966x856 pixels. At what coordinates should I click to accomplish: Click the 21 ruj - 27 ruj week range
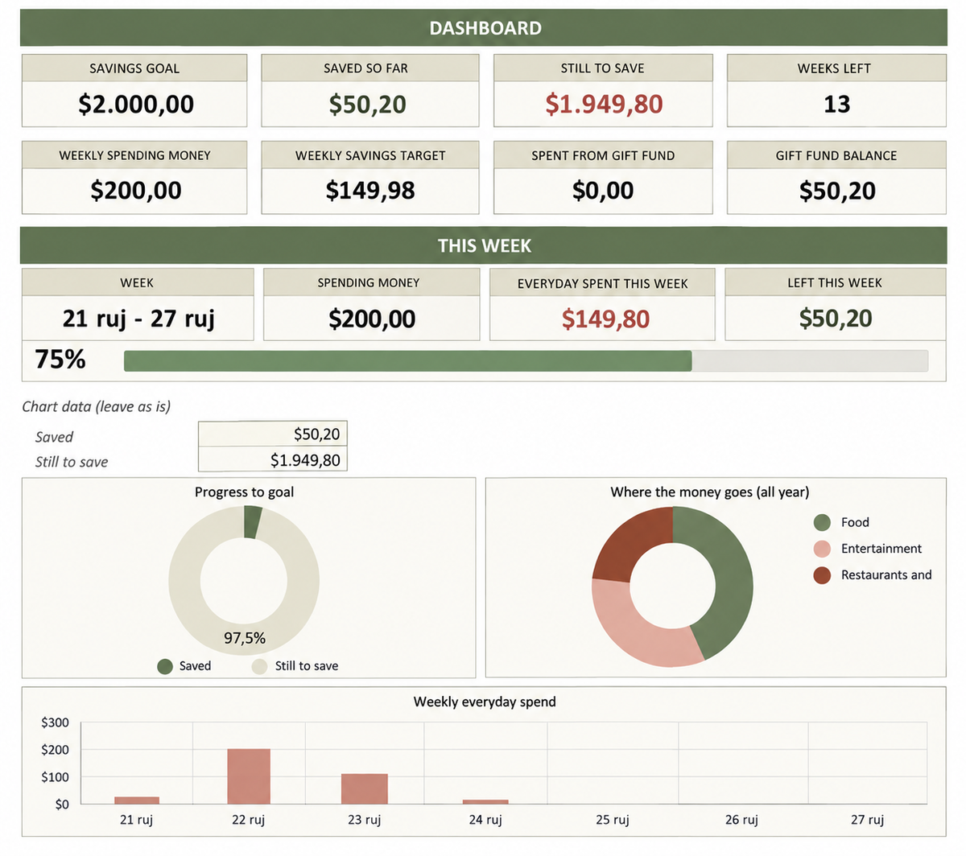tap(138, 319)
